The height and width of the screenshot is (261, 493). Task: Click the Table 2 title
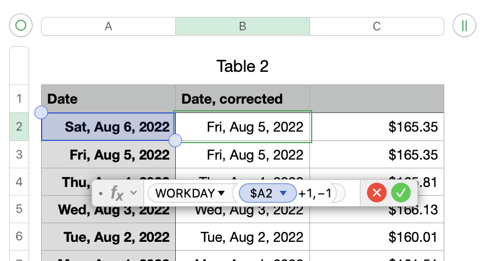[x=243, y=66]
